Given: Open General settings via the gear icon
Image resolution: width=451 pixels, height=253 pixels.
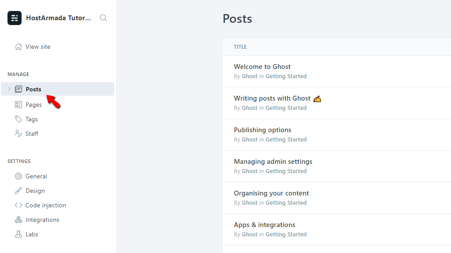Looking at the screenshot, I should pos(18,176).
